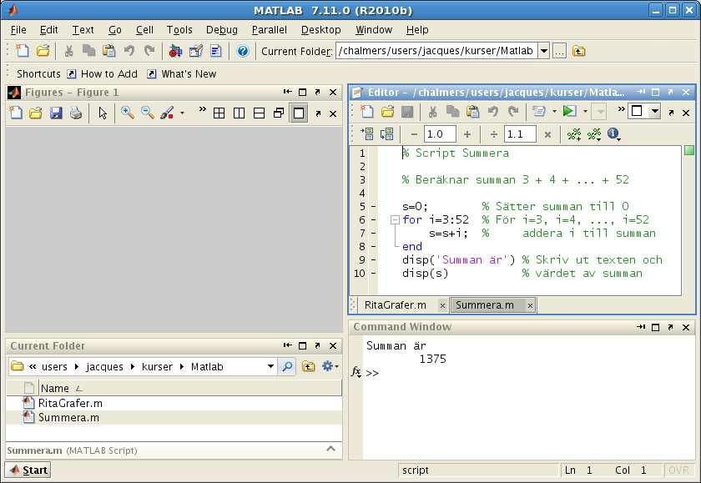
Task: Collapse file details panel chevron
Action: click(330, 448)
